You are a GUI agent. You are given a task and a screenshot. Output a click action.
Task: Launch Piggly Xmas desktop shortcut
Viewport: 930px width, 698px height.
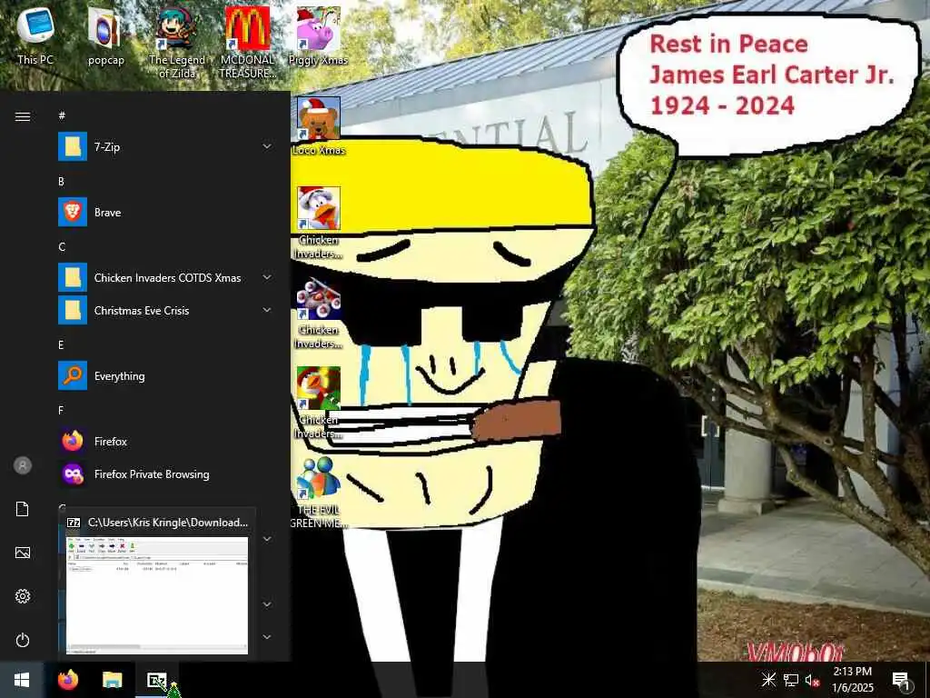click(x=318, y=35)
